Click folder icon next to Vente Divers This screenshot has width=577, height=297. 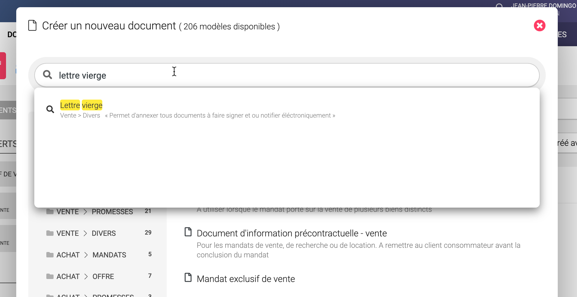(x=50, y=233)
